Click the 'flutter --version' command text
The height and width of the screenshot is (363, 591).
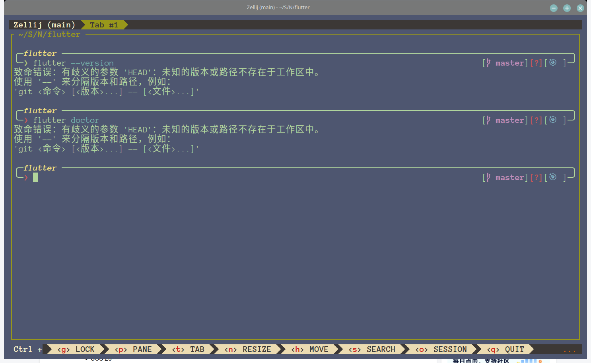coord(74,63)
